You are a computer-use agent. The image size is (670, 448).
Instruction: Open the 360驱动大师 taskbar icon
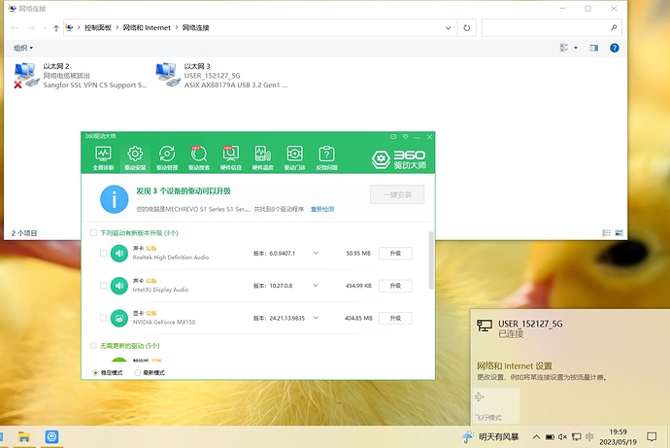(x=51, y=437)
